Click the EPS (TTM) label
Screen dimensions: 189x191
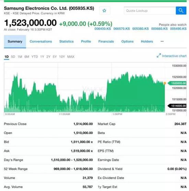(x=105, y=151)
